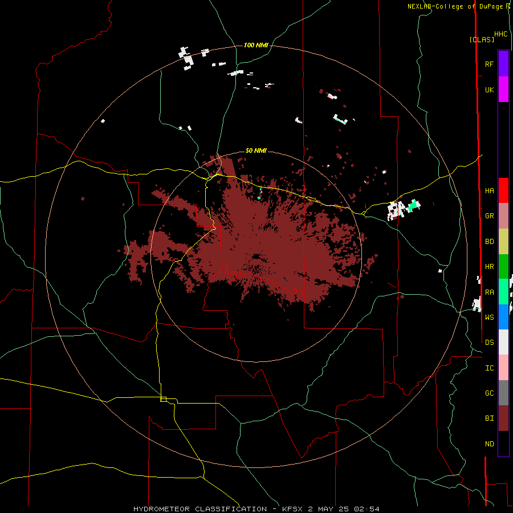This screenshot has width=513, height=513.
Task: Click the BI legend label
Action: [489, 418]
